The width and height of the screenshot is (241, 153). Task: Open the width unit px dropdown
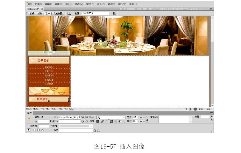tap(142, 117)
